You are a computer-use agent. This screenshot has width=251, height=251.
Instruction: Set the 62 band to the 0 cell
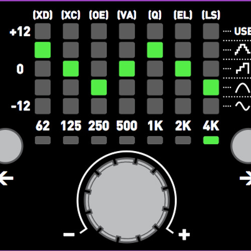(x=43, y=69)
